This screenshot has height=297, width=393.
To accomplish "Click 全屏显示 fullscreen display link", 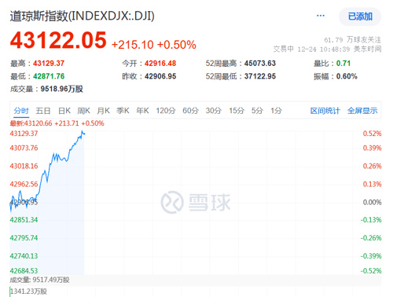I will click(x=362, y=111).
